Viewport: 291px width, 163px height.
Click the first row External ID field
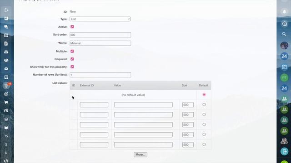pos(94,105)
